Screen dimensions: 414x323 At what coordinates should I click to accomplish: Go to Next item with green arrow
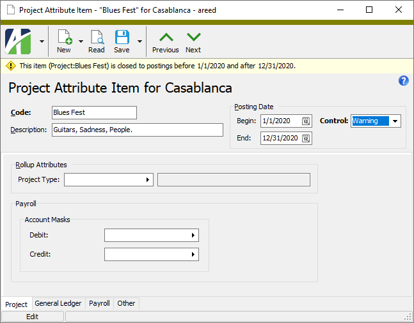point(193,38)
